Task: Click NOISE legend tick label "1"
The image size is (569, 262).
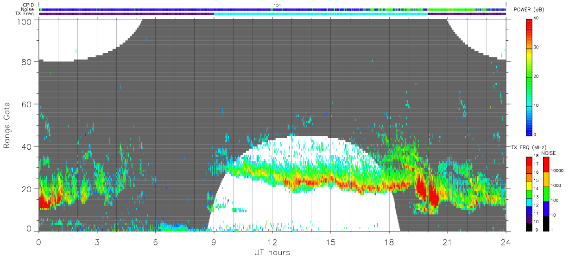Action: (x=551, y=230)
